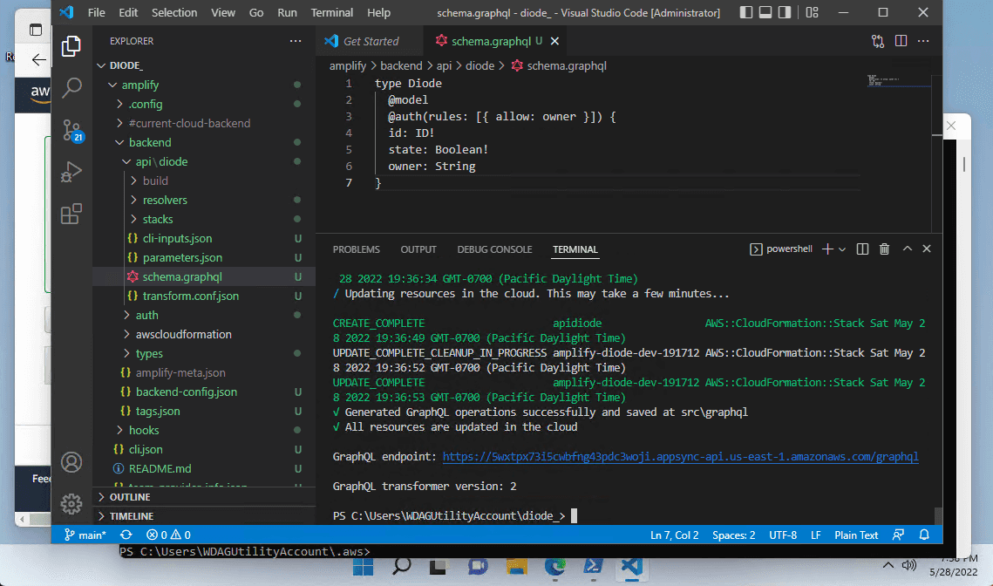
Task: Open the Manage gear icon
Action: (71, 504)
